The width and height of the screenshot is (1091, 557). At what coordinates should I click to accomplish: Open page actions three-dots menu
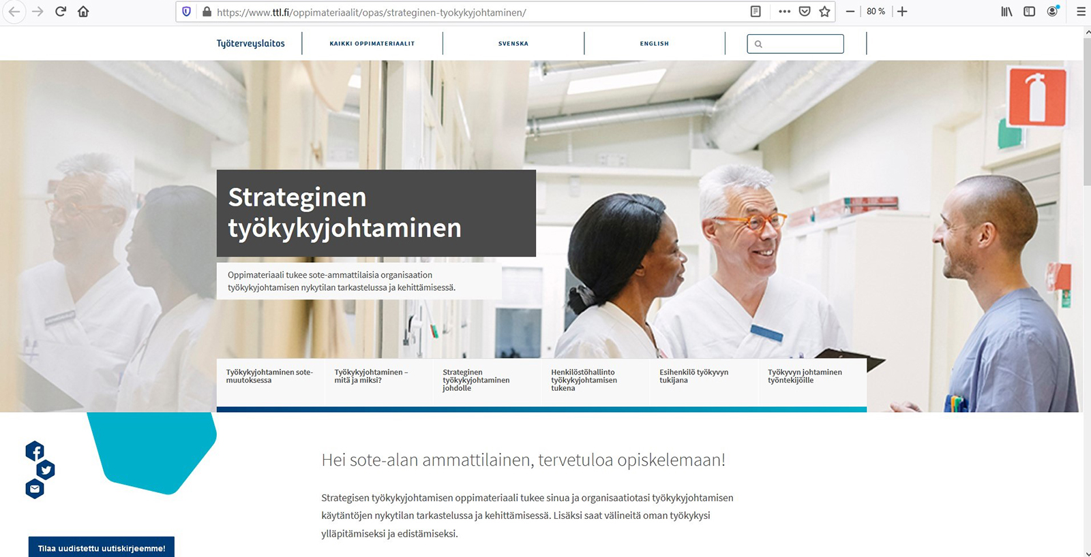point(784,12)
